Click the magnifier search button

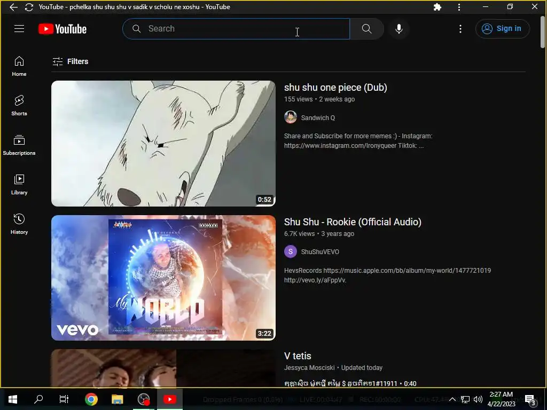(366, 29)
